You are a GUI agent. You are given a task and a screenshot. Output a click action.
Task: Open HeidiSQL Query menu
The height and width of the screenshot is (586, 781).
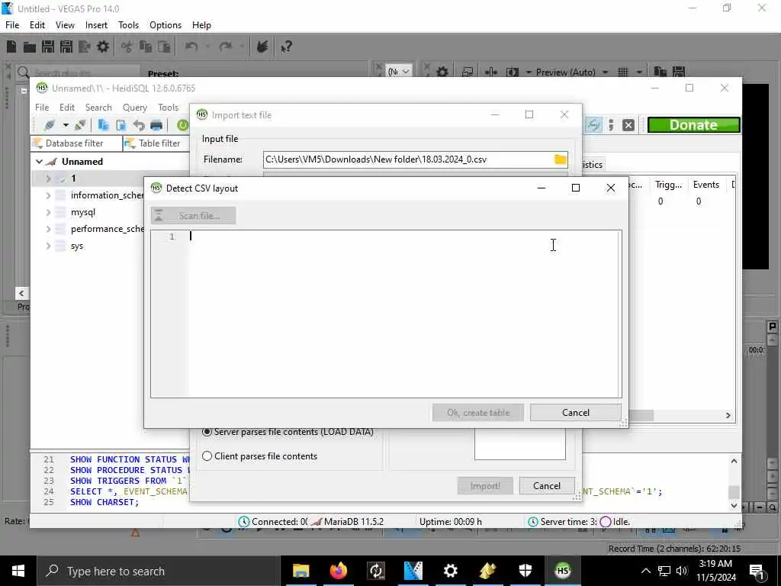(x=134, y=107)
